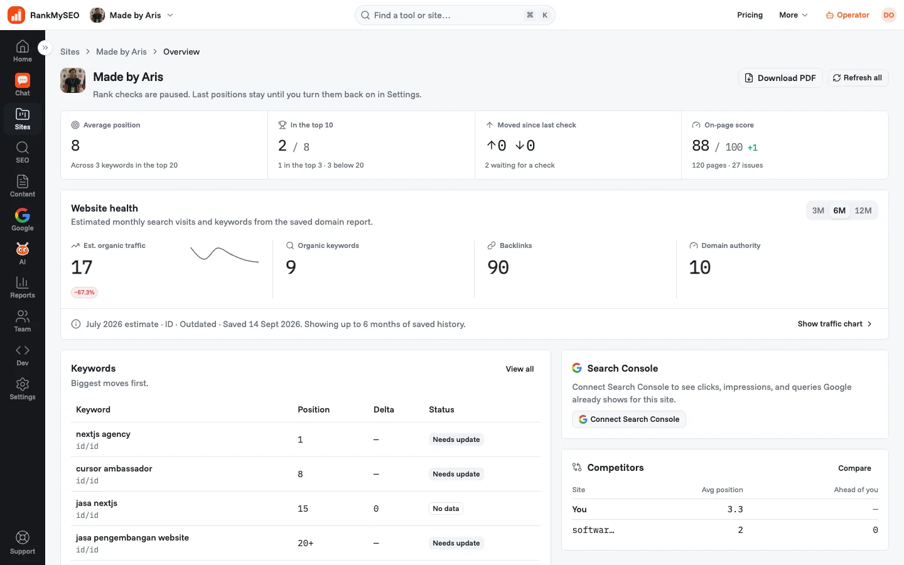The height and width of the screenshot is (565, 904).
Task: Click the cursor ambassador keyword
Action: [114, 468]
